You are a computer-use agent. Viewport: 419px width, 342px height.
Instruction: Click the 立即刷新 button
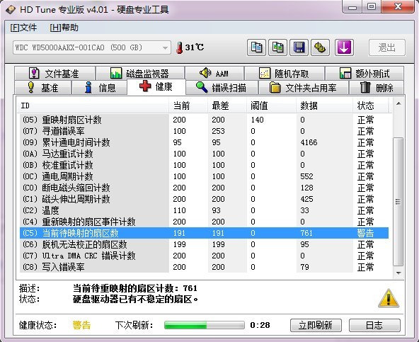click(316, 325)
